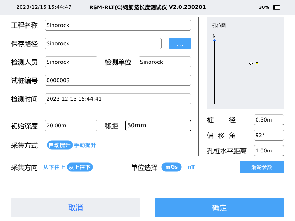
Task: Click the battery icon in status bar
Action: [276, 7]
